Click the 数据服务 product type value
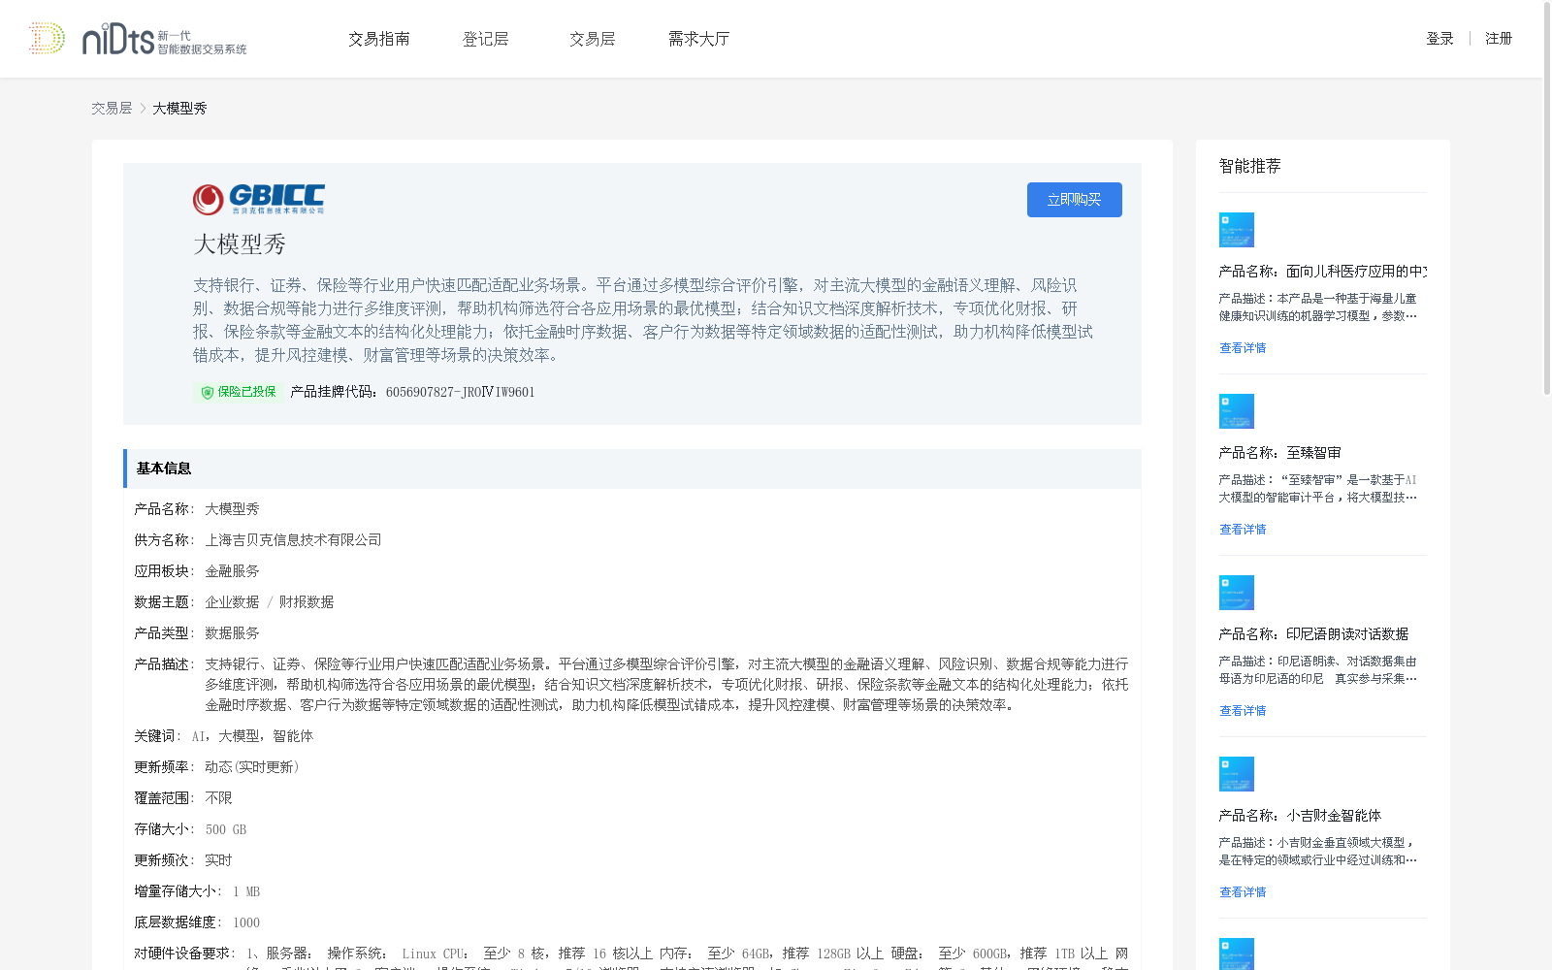1552x970 pixels. [x=232, y=633]
